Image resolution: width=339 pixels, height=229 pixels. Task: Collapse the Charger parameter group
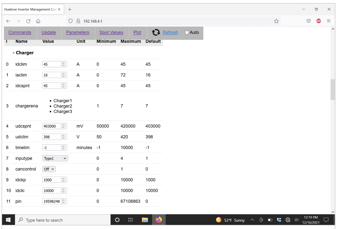(x=23, y=53)
